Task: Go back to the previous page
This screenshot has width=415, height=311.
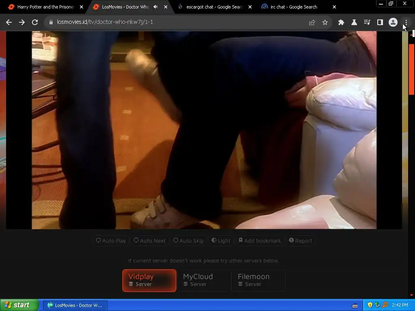Action: tap(9, 23)
